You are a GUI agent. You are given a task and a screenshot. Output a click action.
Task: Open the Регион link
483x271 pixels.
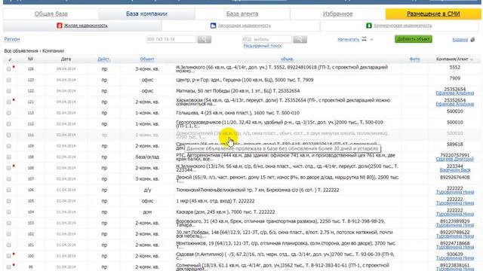(x=12, y=39)
